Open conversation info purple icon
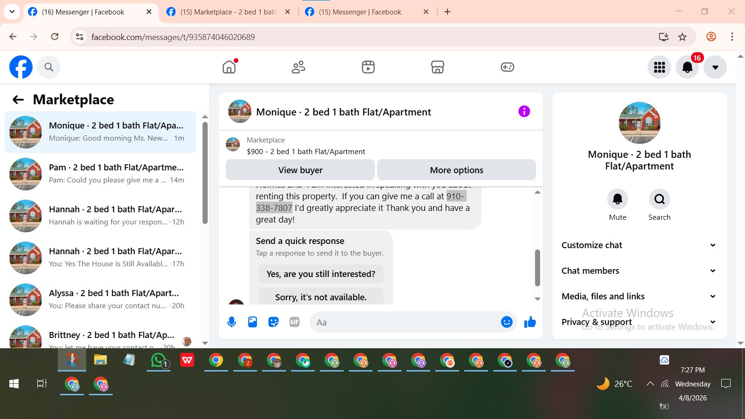Image resolution: width=745 pixels, height=419 pixels. 524,111
